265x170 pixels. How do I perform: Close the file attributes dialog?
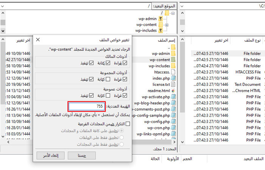pyautogui.click(x=38, y=39)
